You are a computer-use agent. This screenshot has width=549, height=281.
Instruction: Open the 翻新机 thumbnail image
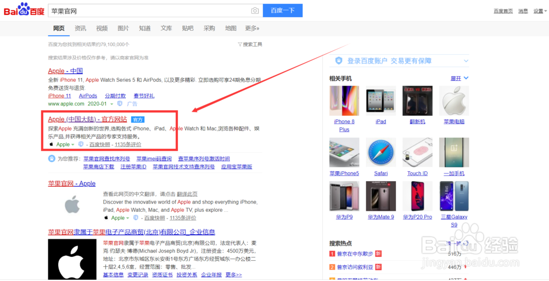pyautogui.click(x=417, y=101)
